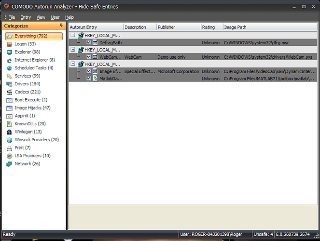Click the LSA Providers icon

tap(9, 156)
